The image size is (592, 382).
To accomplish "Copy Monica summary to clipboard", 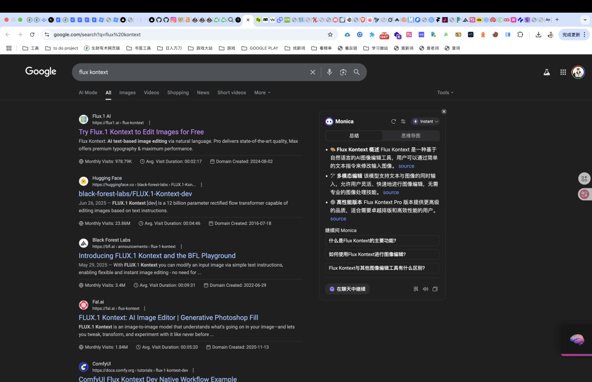I will pos(435,289).
